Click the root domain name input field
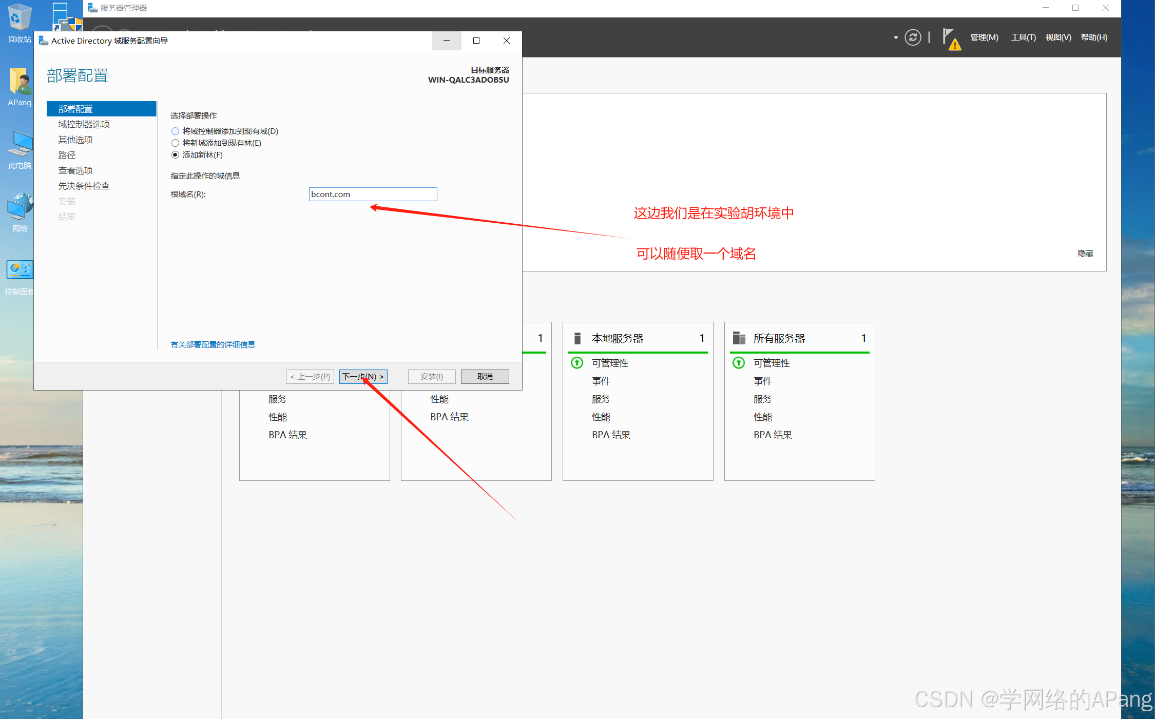The width and height of the screenshot is (1155, 719). [373, 195]
